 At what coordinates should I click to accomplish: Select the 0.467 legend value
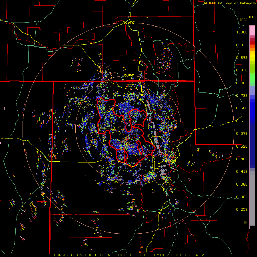[x=242, y=159]
